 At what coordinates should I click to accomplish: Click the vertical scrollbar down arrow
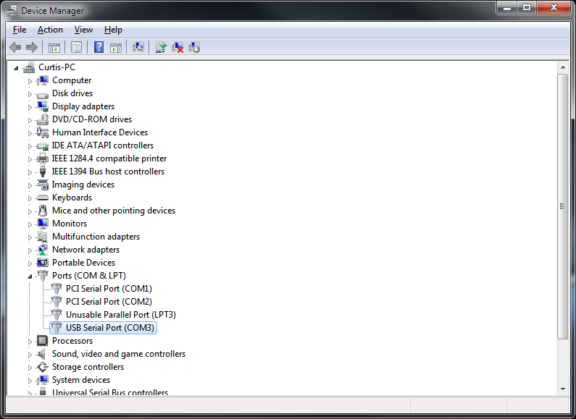(562, 389)
